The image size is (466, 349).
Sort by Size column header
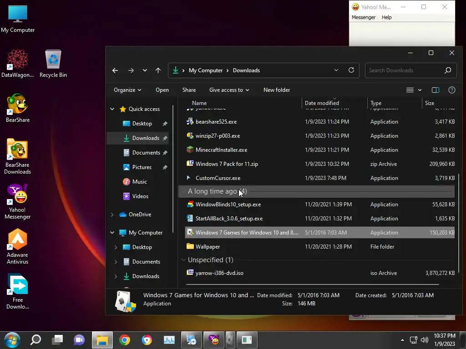pyautogui.click(x=430, y=103)
